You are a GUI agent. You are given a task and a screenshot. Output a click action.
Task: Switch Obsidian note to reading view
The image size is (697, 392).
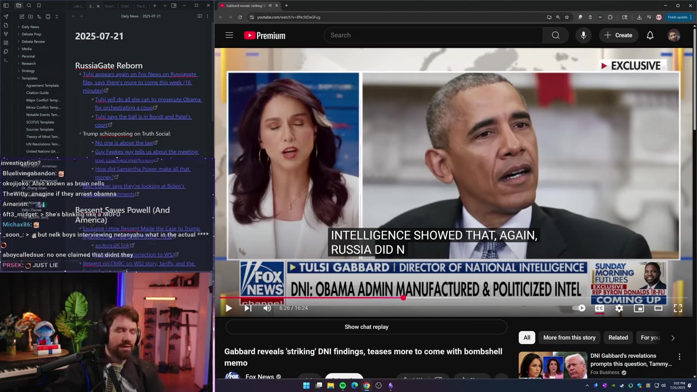199,16
